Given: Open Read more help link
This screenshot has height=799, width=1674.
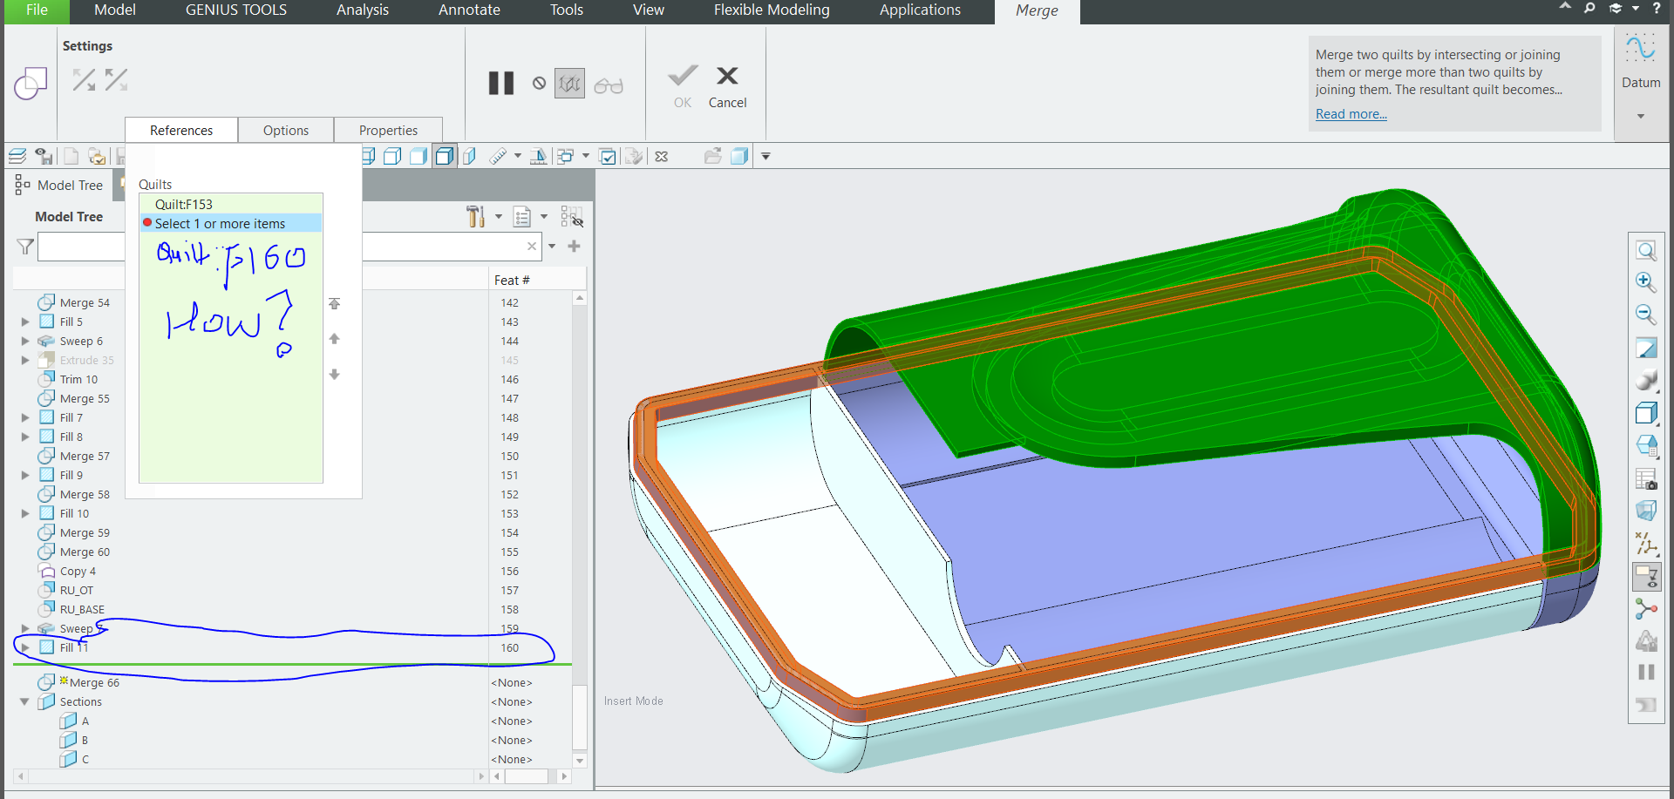Looking at the screenshot, I should tap(1351, 114).
